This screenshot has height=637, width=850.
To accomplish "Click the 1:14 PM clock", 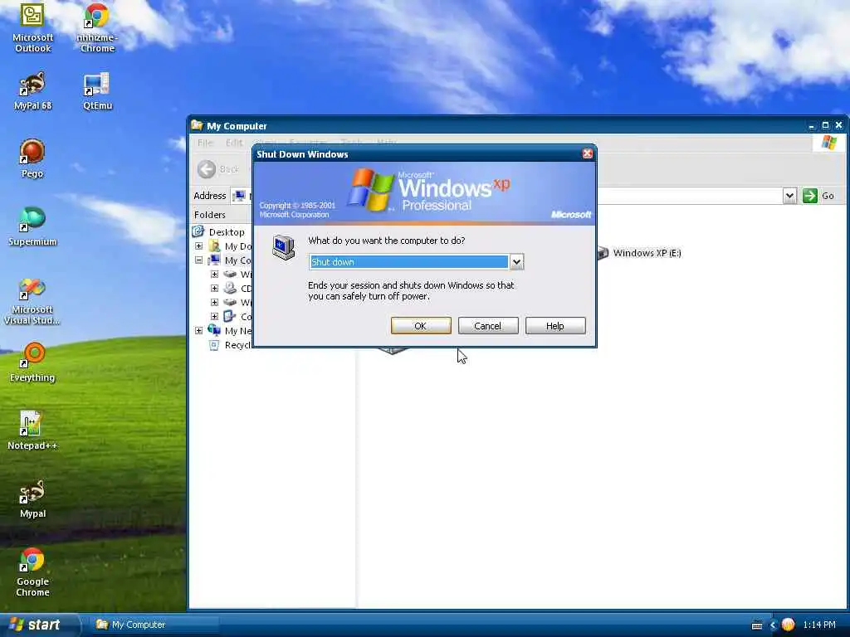I will pyautogui.click(x=819, y=625).
